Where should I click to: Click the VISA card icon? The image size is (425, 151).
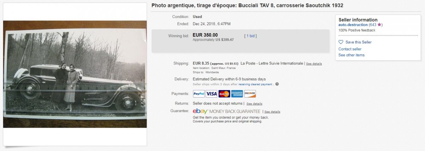(211, 94)
